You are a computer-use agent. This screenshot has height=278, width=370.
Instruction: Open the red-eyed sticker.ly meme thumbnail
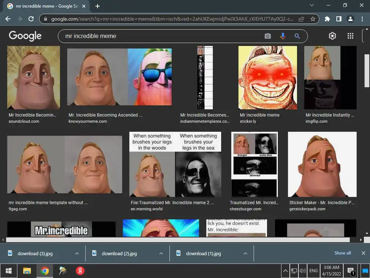268,77
